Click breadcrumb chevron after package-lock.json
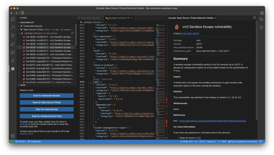The image size is (274, 155). 103,22
